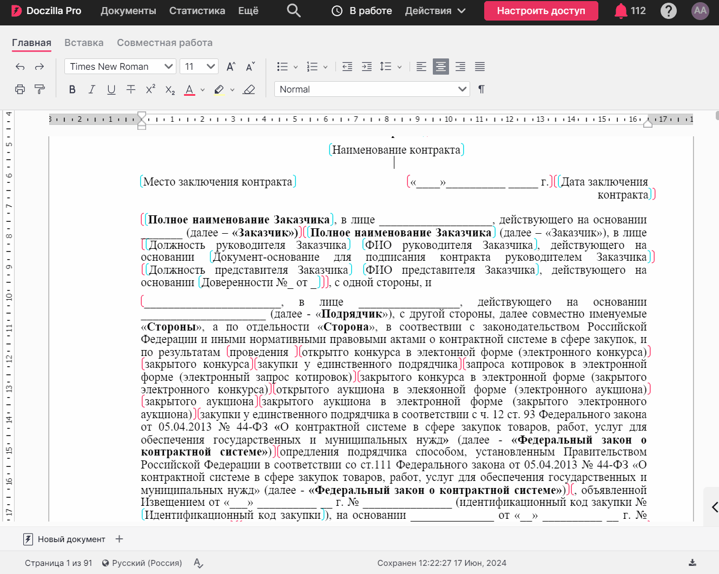Expand numbered list style options arrow
719x574 pixels.
(326, 67)
